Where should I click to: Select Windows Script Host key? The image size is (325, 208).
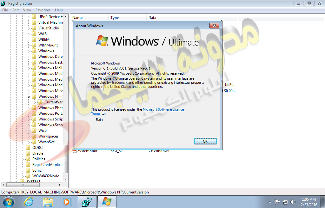click(50, 119)
